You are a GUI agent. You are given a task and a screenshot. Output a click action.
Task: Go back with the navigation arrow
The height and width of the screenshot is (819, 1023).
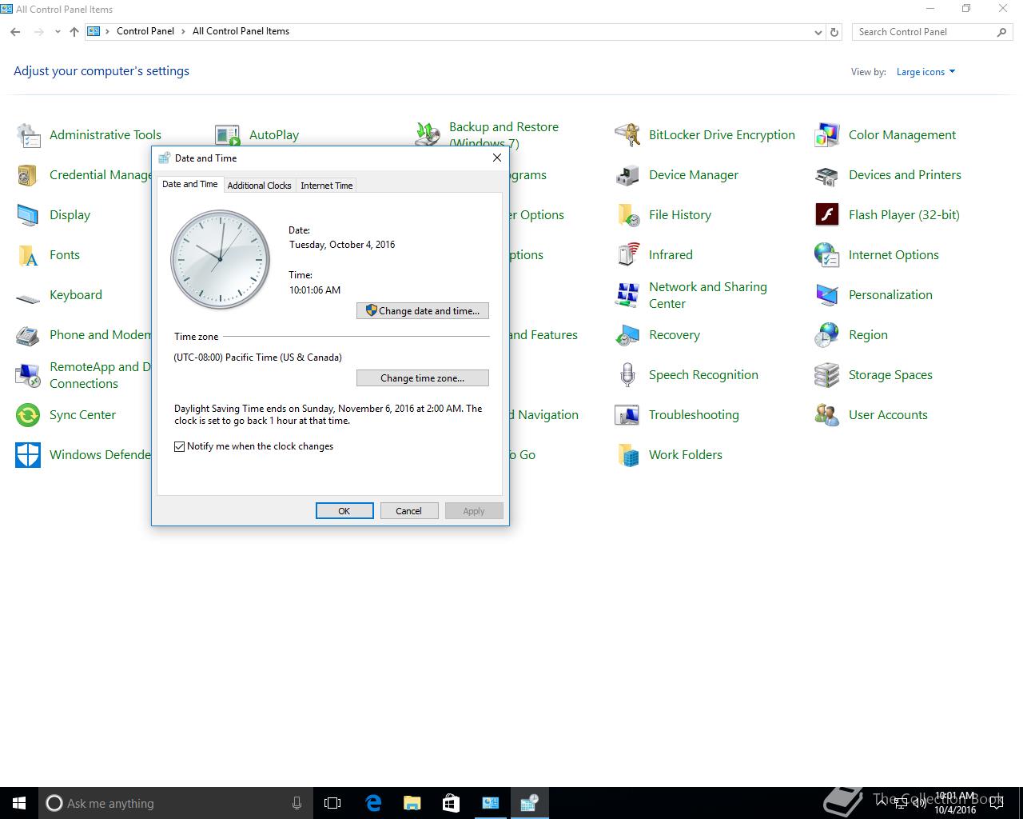tap(15, 32)
